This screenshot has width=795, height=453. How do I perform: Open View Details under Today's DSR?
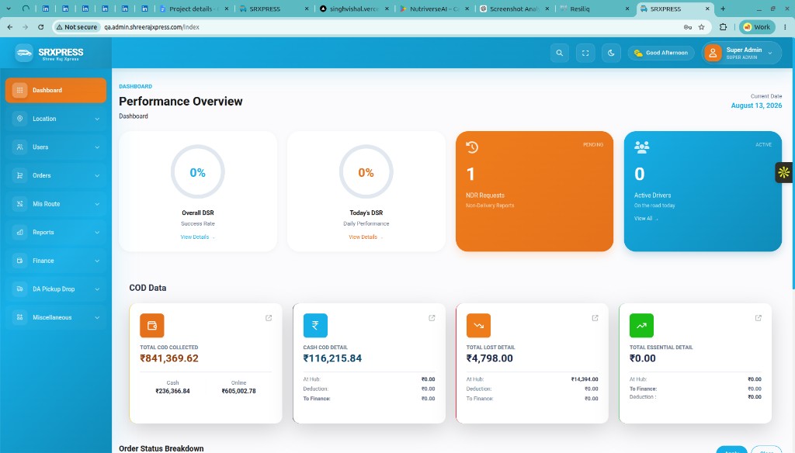366,237
